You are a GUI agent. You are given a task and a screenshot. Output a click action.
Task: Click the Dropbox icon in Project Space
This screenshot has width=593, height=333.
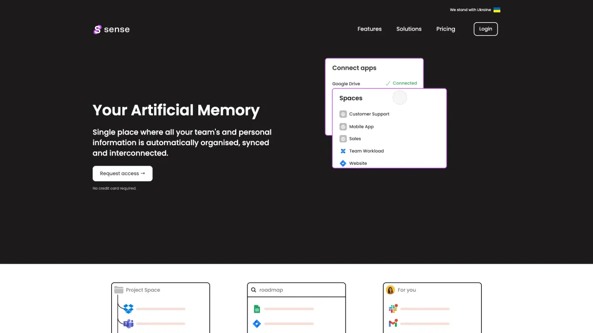[128, 308]
